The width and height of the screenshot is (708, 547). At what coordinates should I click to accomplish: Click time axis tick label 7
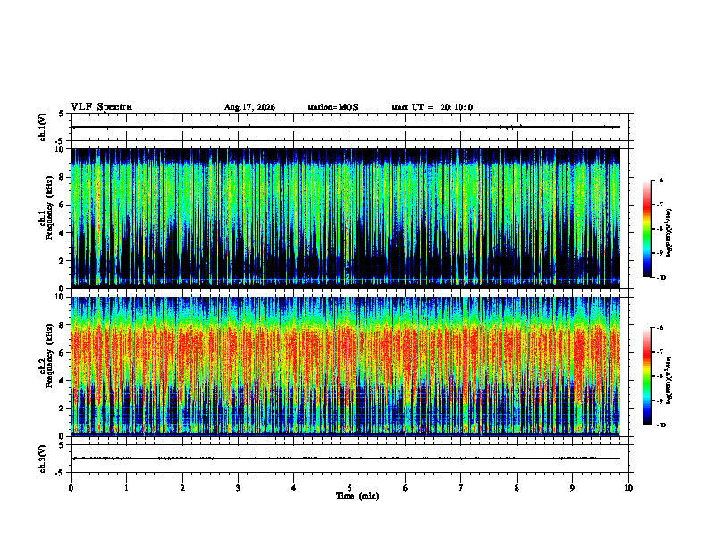461,488
